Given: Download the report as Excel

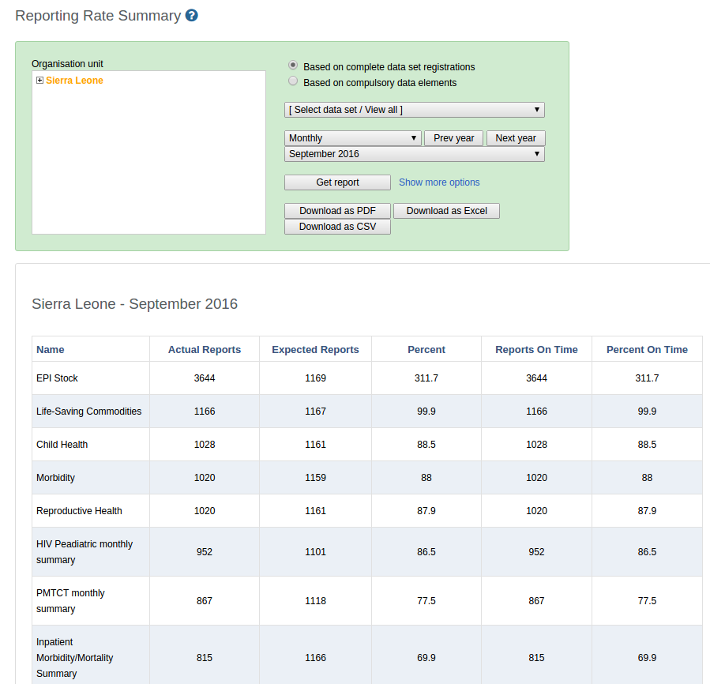Looking at the screenshot, I should 446,211.
